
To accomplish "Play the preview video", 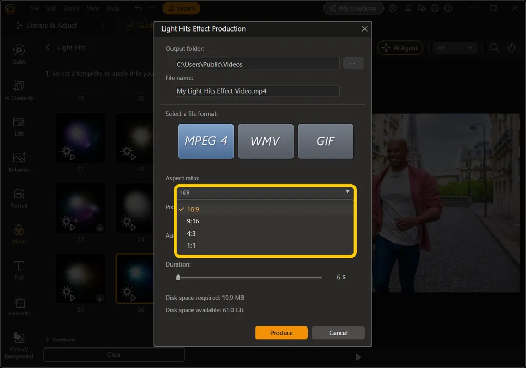I will pyautogui.click(x=358, y=357).
